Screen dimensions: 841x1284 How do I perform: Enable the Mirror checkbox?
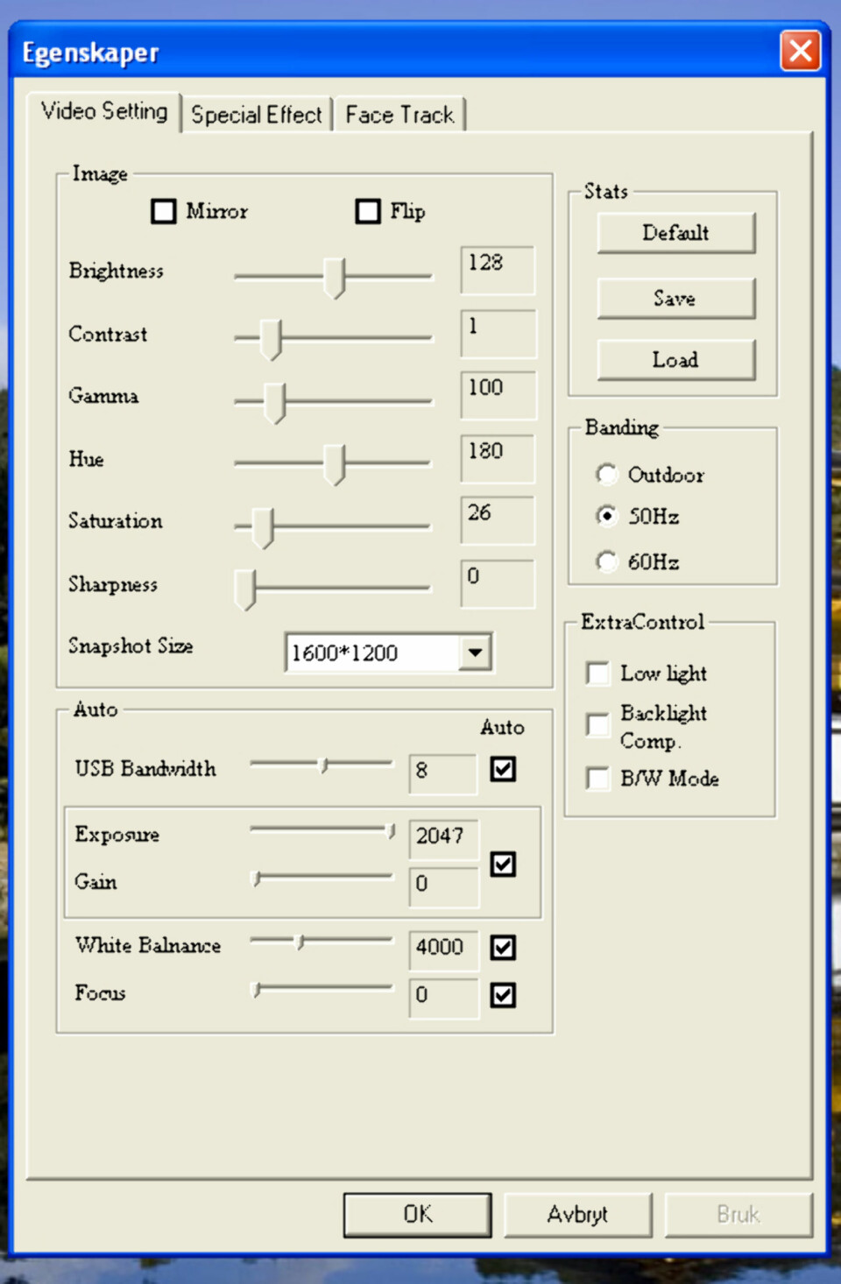164,211
